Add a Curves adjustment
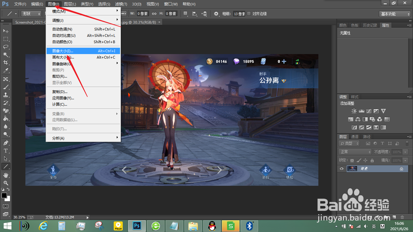Viewport: 413px width, 232px height. tap(369, 111)
